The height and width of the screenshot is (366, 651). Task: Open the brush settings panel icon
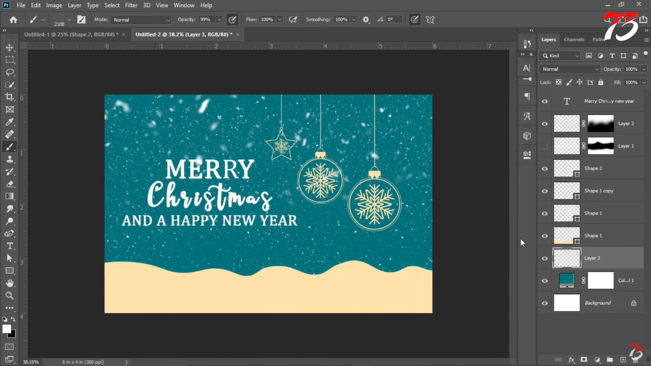tap(81, 19)
